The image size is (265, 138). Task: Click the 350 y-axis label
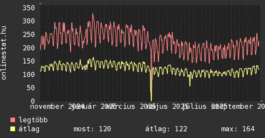coord(28,8)
